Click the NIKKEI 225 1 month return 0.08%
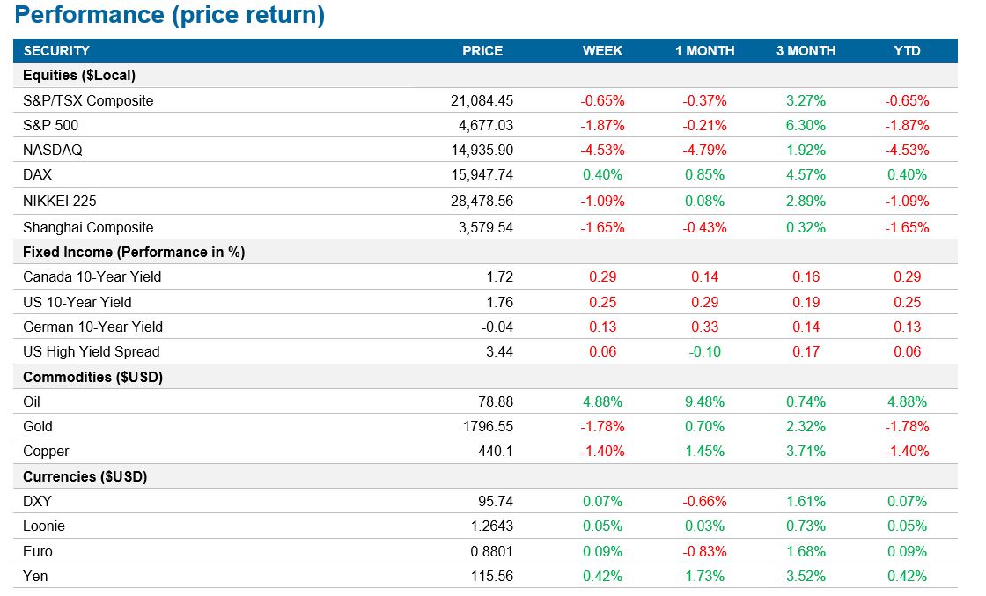The image size is (986, 596). 705,202
